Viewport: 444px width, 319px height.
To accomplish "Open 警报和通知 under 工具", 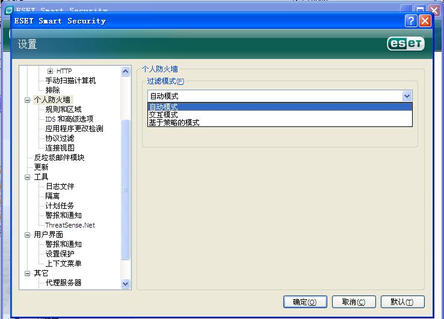I will (x=63, y=215).
